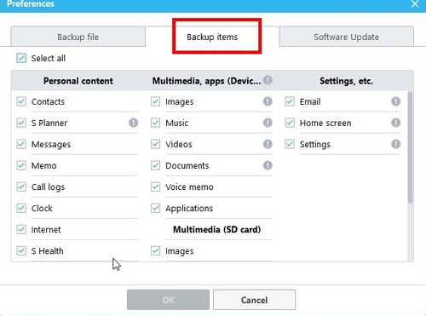Disable Clock backup checkbox
Screen dimensions: 426x316
pos(21,208)
